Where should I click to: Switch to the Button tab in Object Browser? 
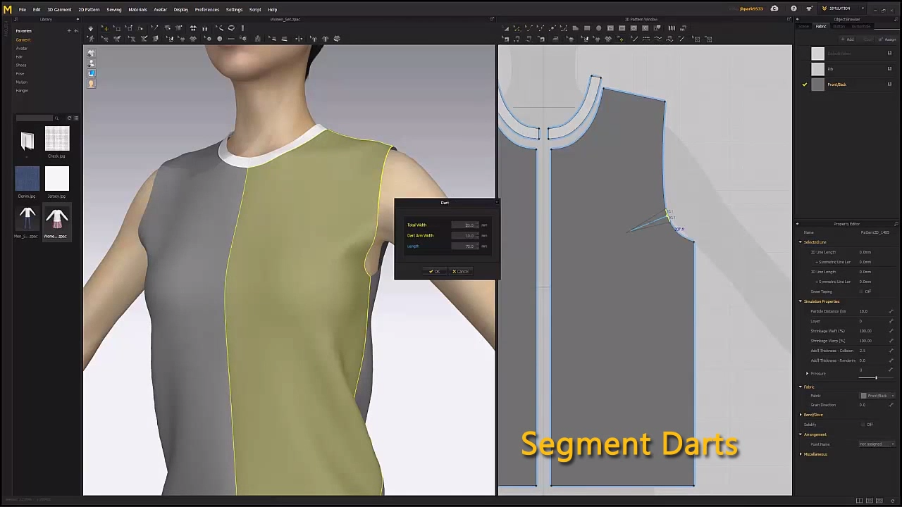pyautogui.click(x=839, y=26)
